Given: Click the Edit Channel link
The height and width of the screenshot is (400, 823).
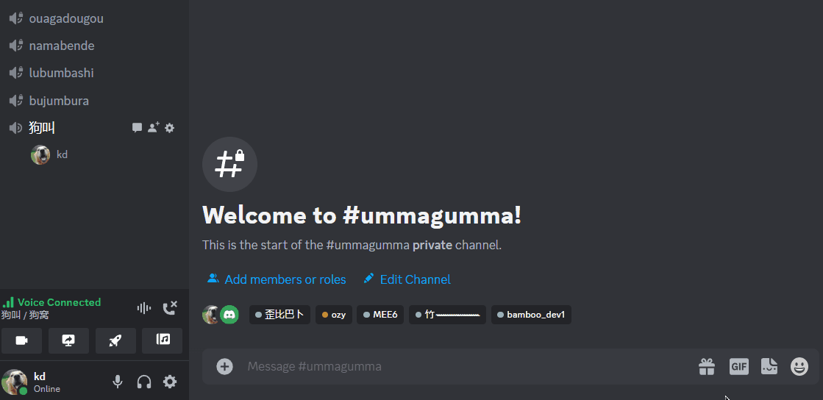Looking at the screenshot, I should pos(407,279).
